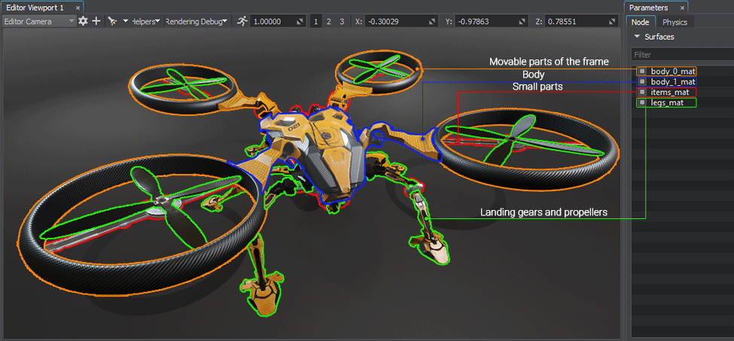Click the camera speed field resize arrow
Viewport: 734px width, 341px height.
tap(300, 21)
